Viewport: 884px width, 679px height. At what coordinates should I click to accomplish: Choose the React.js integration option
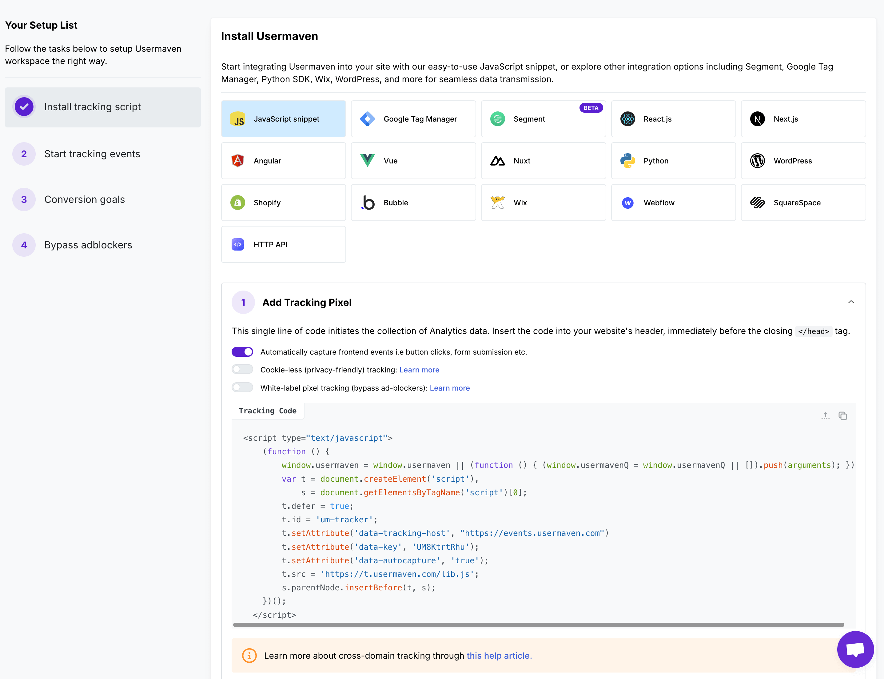click(x=673, y=119)
